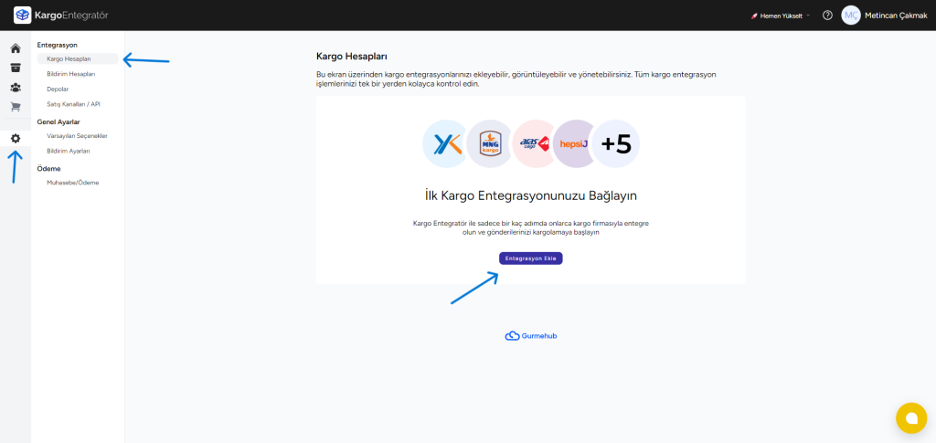The width and height of the screenshot is (936, 443).
Task: Open Bildirim Hesapları menu item
Action: (70, 74)
